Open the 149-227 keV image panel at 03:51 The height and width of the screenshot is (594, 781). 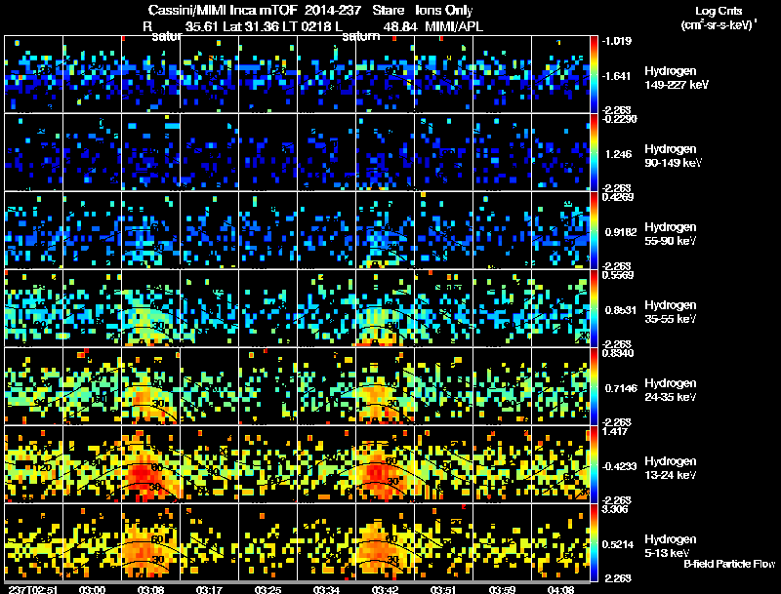tap(443, 74)
